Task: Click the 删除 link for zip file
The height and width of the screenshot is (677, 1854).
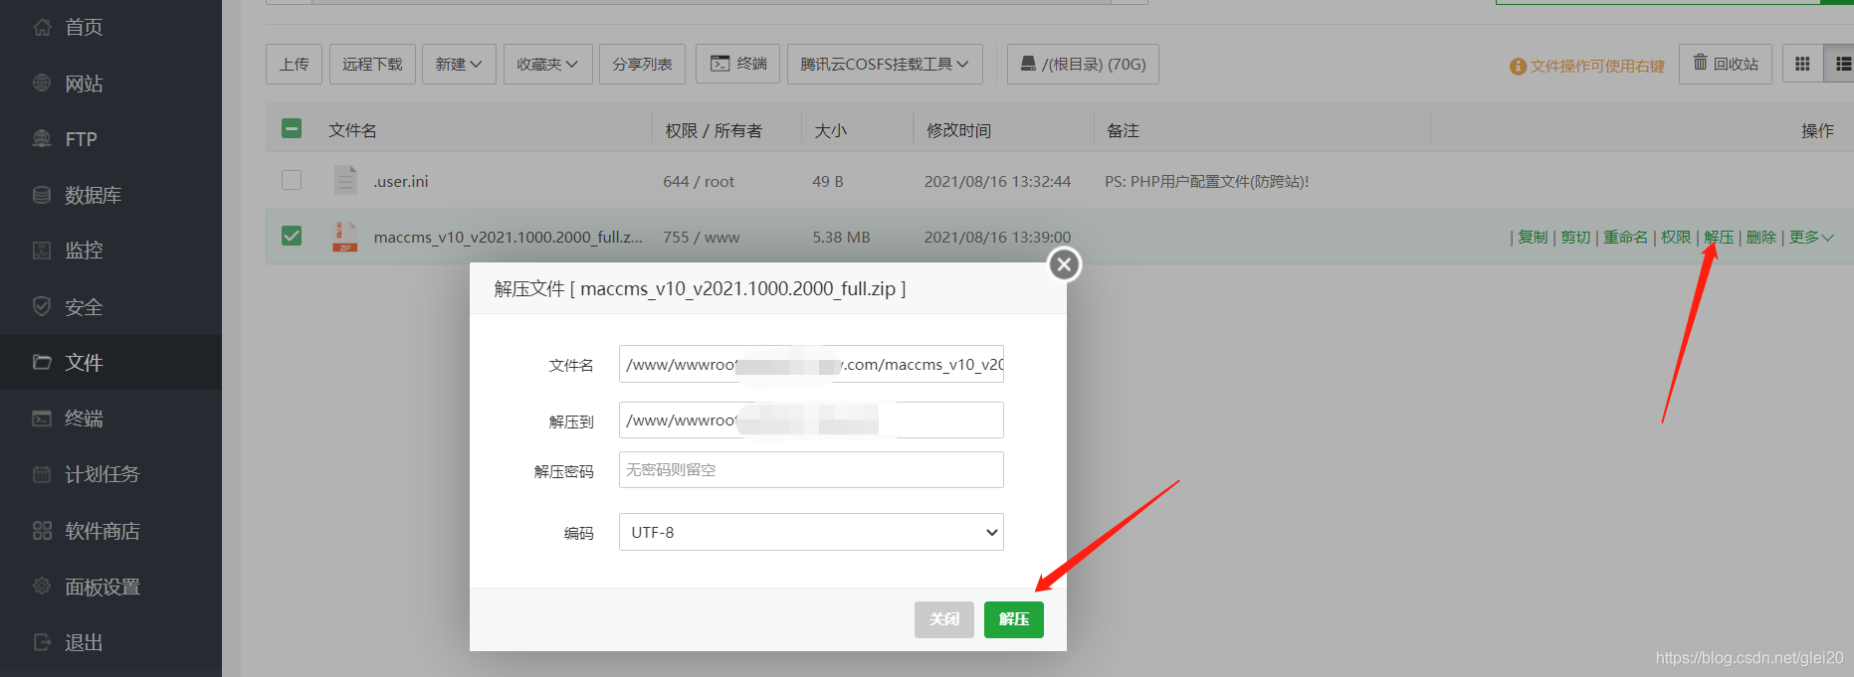Action: point(1760,238)
